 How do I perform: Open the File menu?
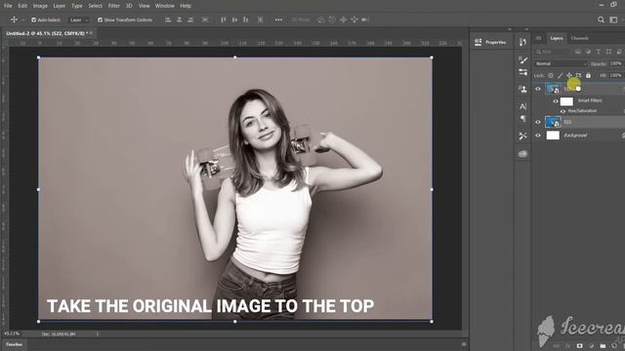8,6
